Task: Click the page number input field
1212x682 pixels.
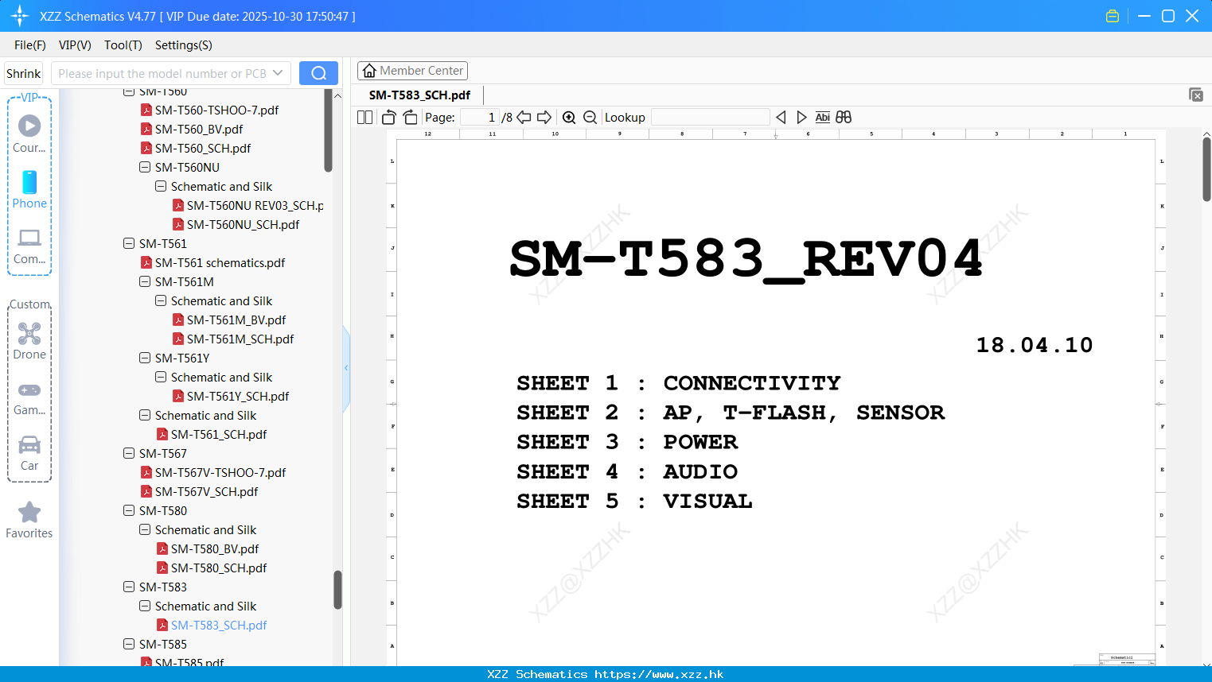Action: [x=480, y=117]
